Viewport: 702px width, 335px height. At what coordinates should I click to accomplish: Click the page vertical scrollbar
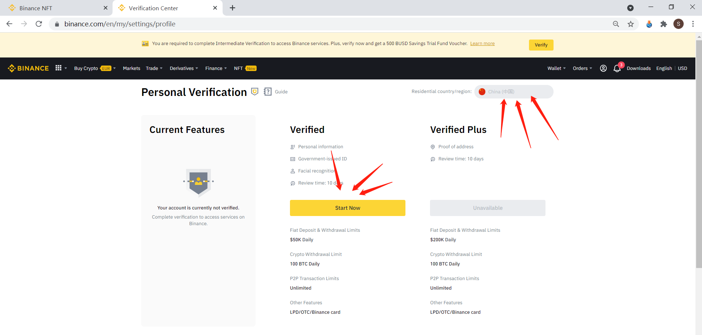tap(699, 154)
